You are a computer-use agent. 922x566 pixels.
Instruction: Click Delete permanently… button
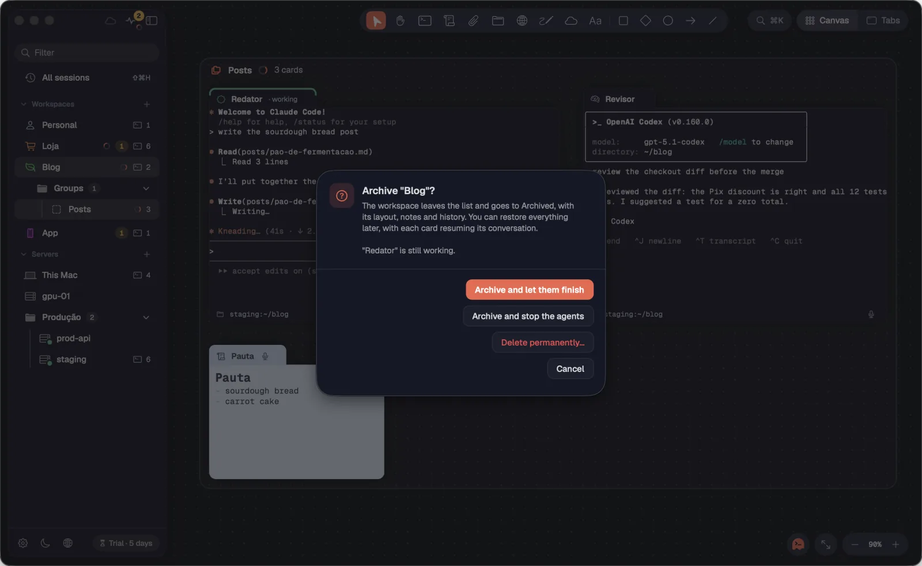pyautogui.click(x=543, y=343)
